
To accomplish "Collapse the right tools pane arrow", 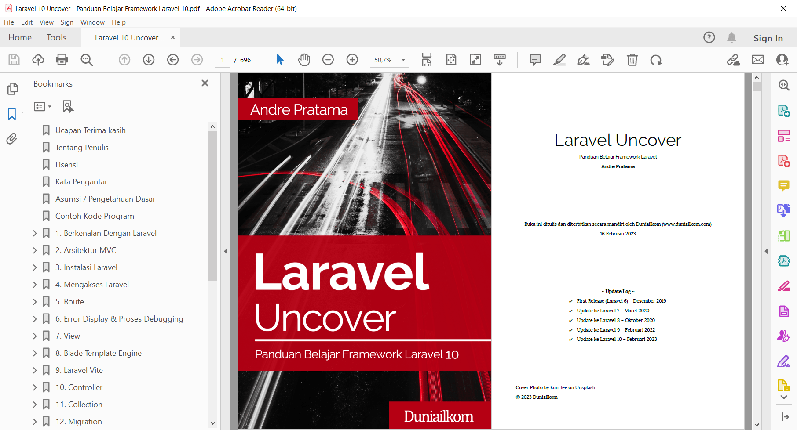I will pos(766,251).
